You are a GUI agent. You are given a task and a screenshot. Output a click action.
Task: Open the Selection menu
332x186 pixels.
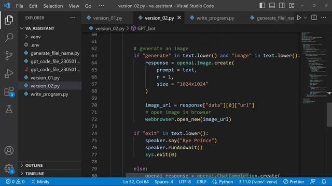click(53, 6)
